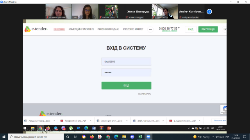
Task: Expand the shared screen's system tray chevron
Action: (189, 128)
